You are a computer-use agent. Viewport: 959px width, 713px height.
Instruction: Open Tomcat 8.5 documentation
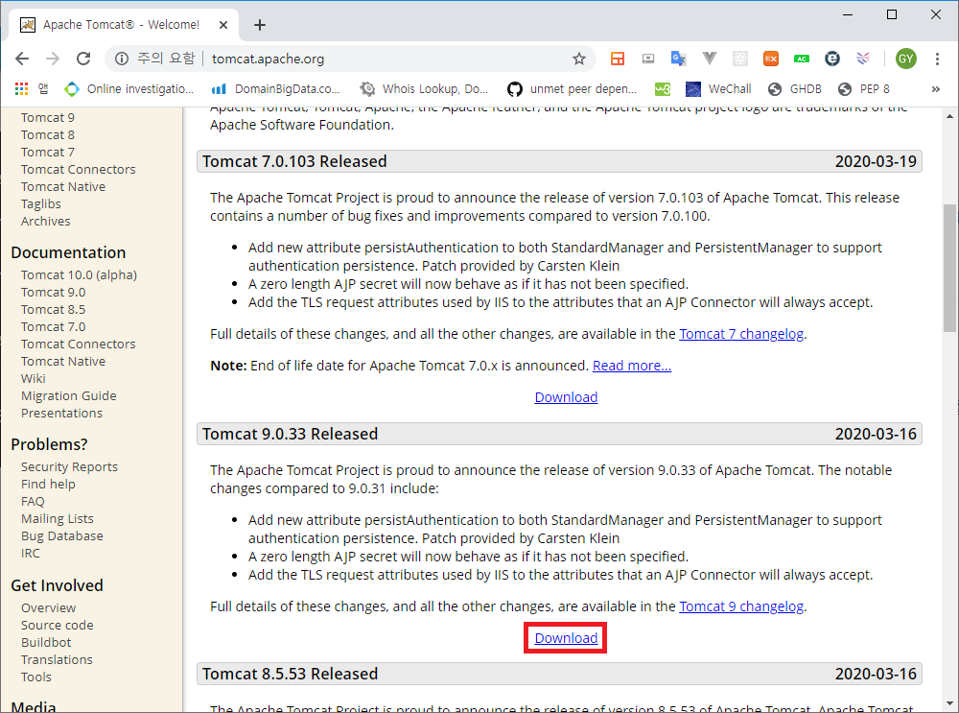point(53,309)
